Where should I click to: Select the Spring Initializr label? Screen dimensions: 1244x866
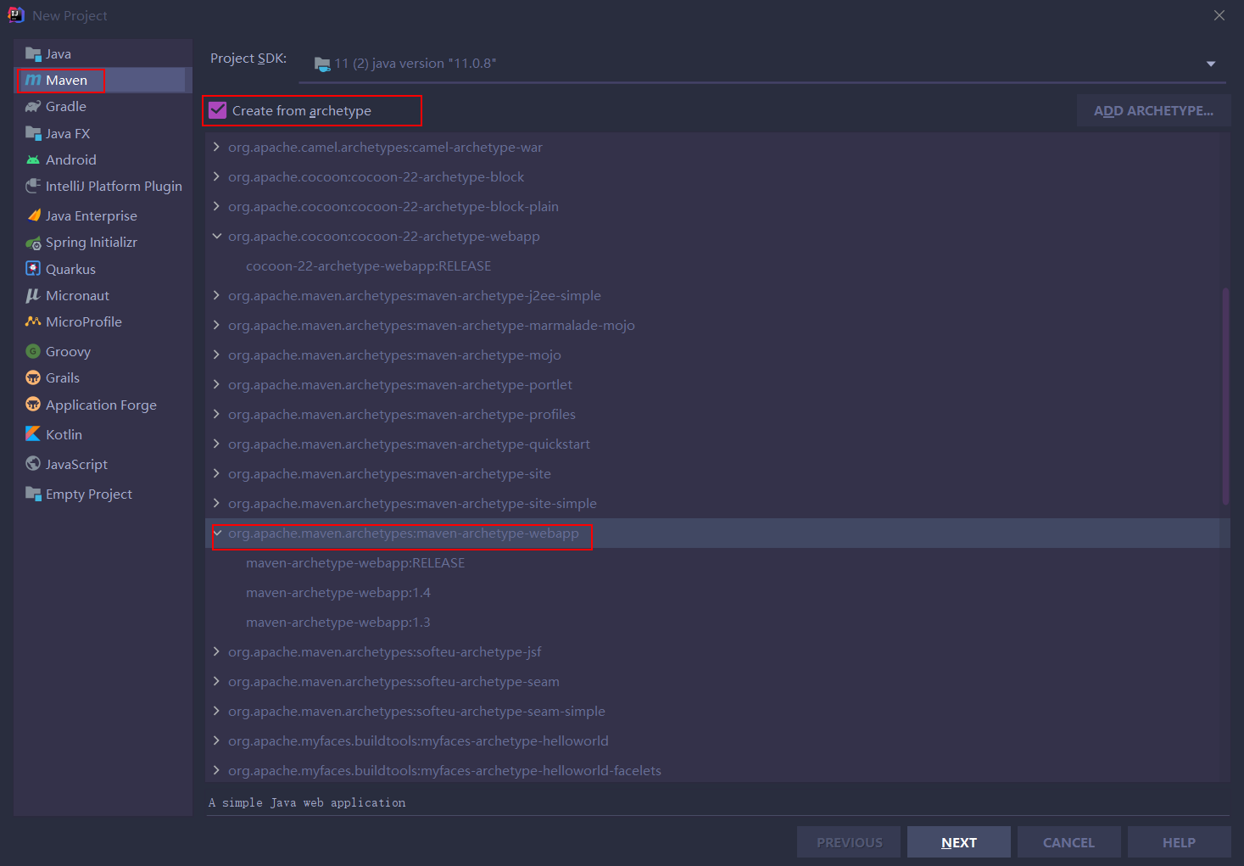pos(92,243)
